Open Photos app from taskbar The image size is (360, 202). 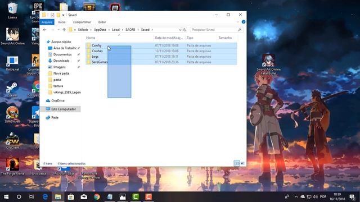[123, 197]
